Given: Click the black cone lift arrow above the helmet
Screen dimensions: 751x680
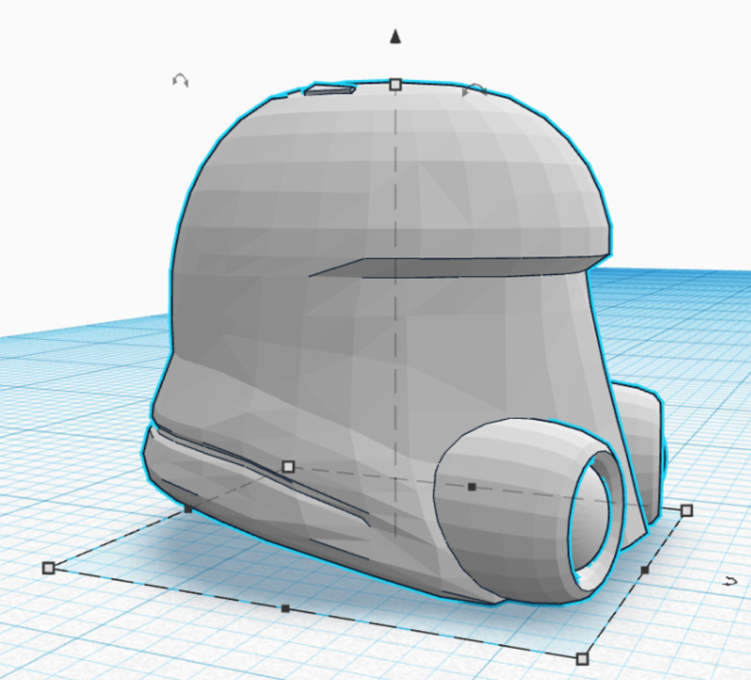Looking at the screenshot, I should click(396, 37).
